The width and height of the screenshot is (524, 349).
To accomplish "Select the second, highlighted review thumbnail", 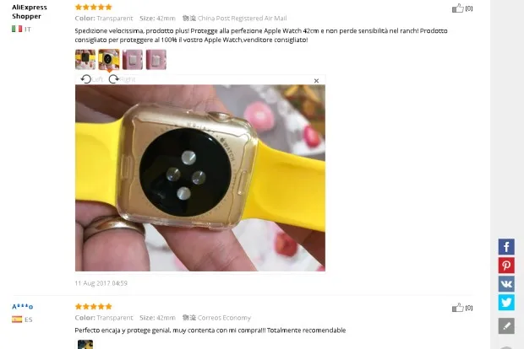I will pos(109,59).
